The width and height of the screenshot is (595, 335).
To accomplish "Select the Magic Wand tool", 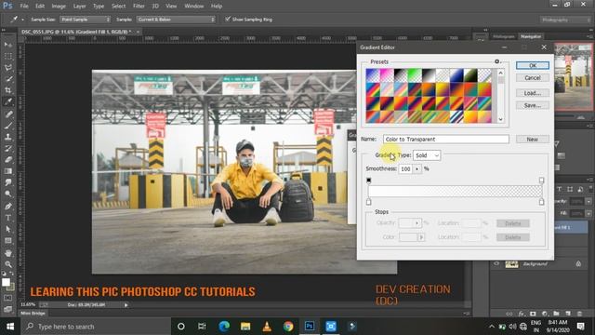I will pos(8,79).
